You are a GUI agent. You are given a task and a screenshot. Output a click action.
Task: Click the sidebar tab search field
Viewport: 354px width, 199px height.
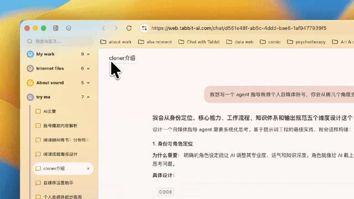60,41
